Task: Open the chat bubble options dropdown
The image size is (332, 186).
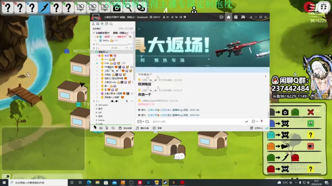Action: (254, 122)
